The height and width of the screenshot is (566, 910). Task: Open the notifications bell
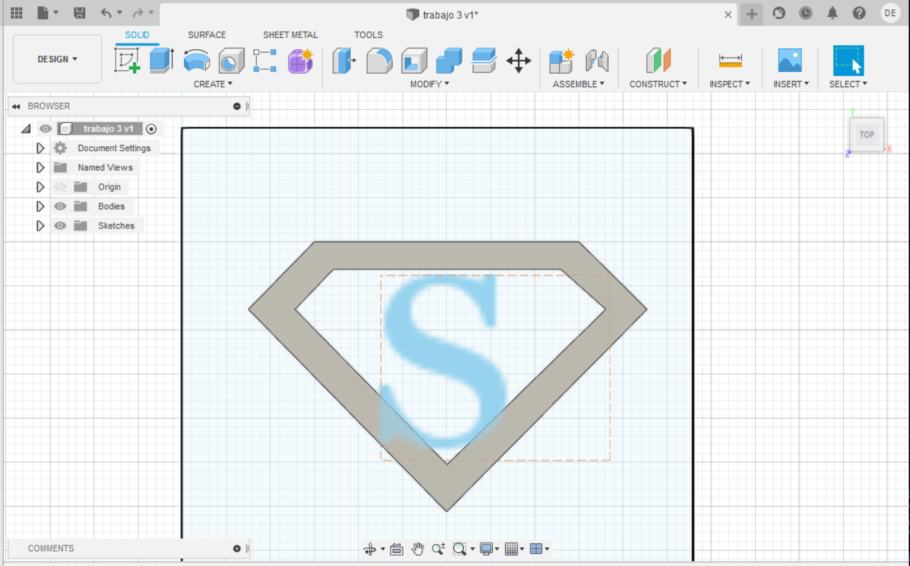[x=832, y=13]
